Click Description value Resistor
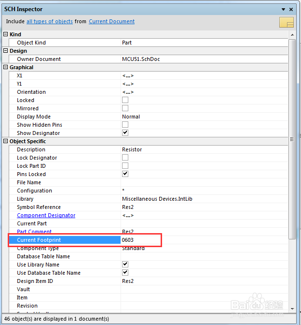Viewport: 301px width, 325px height. click(204, 149)
